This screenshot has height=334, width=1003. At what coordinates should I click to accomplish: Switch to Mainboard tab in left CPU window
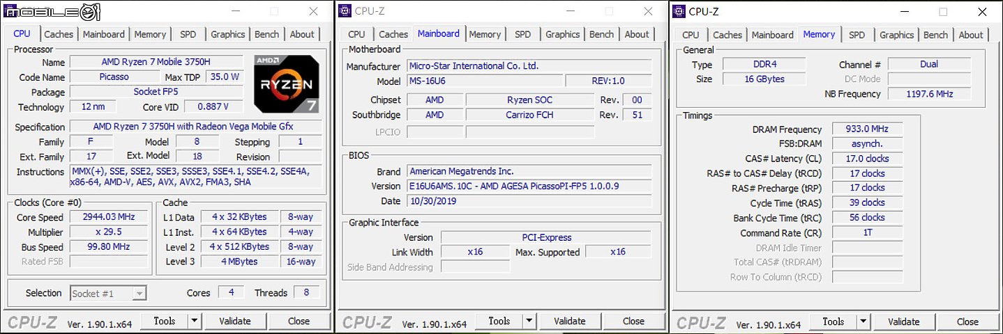tap(104, 34)
